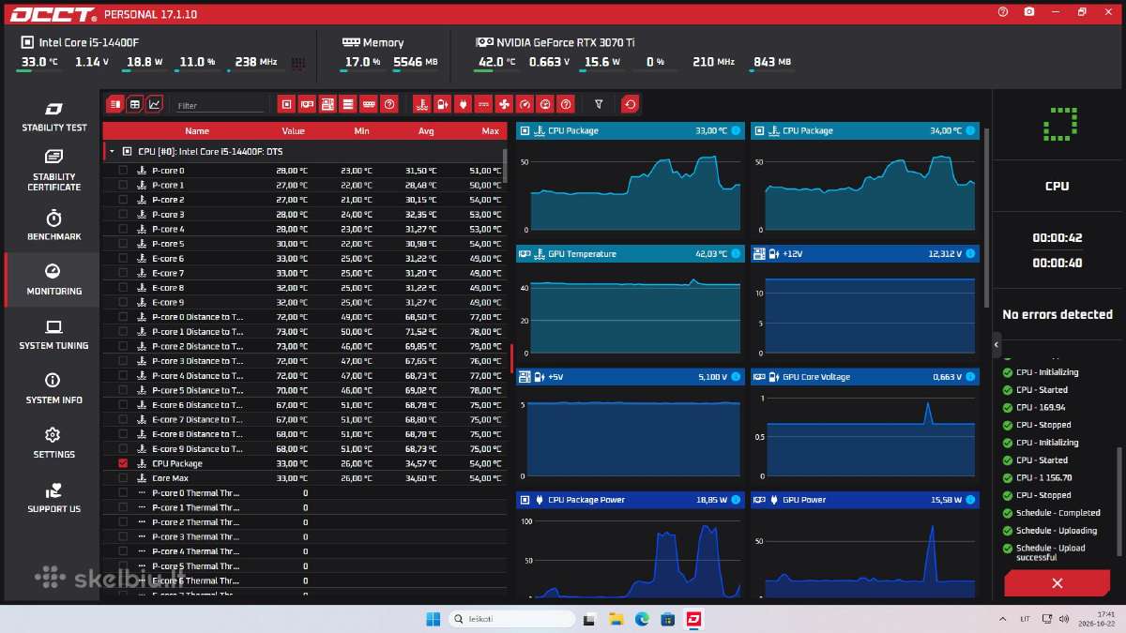Open help from the title bar question icon
This screenshot has width=1126, height=633.
[1003, 12]
